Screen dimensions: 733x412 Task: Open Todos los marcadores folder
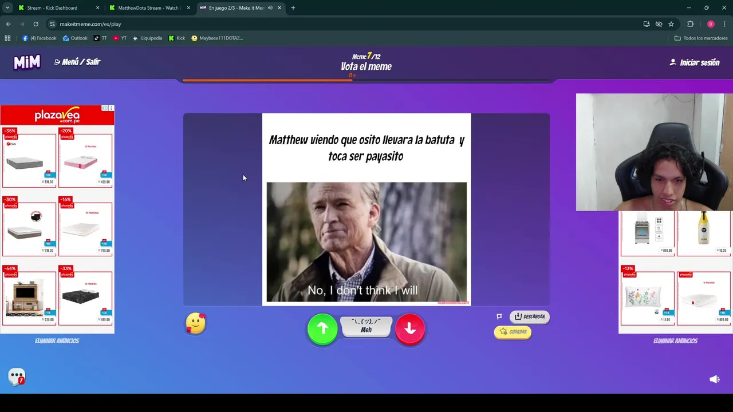click(x=701, y=38)
